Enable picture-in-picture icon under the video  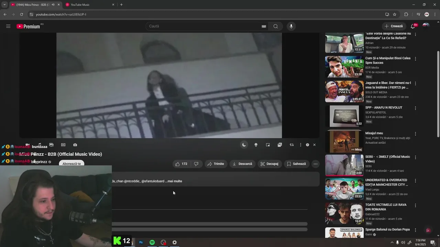(268, 145)
